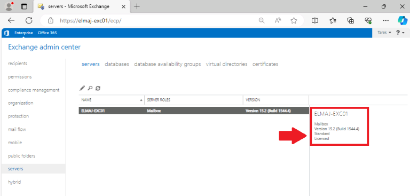Select the ELMAJ-EXC01 row name cell
This screenshot has height=196, width=410.
tap(93, 111)
